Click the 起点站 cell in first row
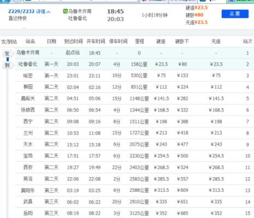 tap(73, 52)
